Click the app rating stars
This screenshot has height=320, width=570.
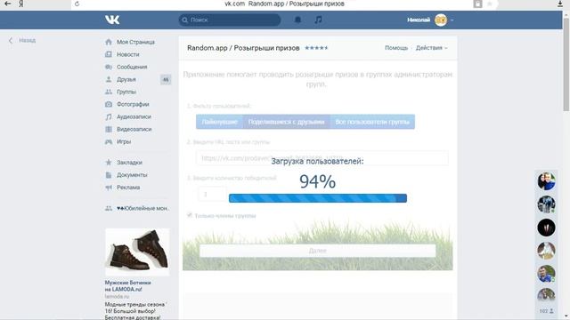click(x=316, y=47)
